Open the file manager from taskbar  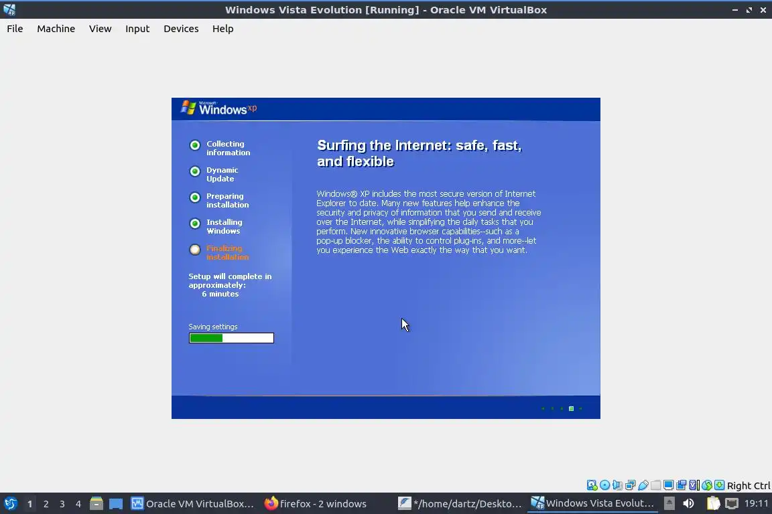click(x=96, y=504)
